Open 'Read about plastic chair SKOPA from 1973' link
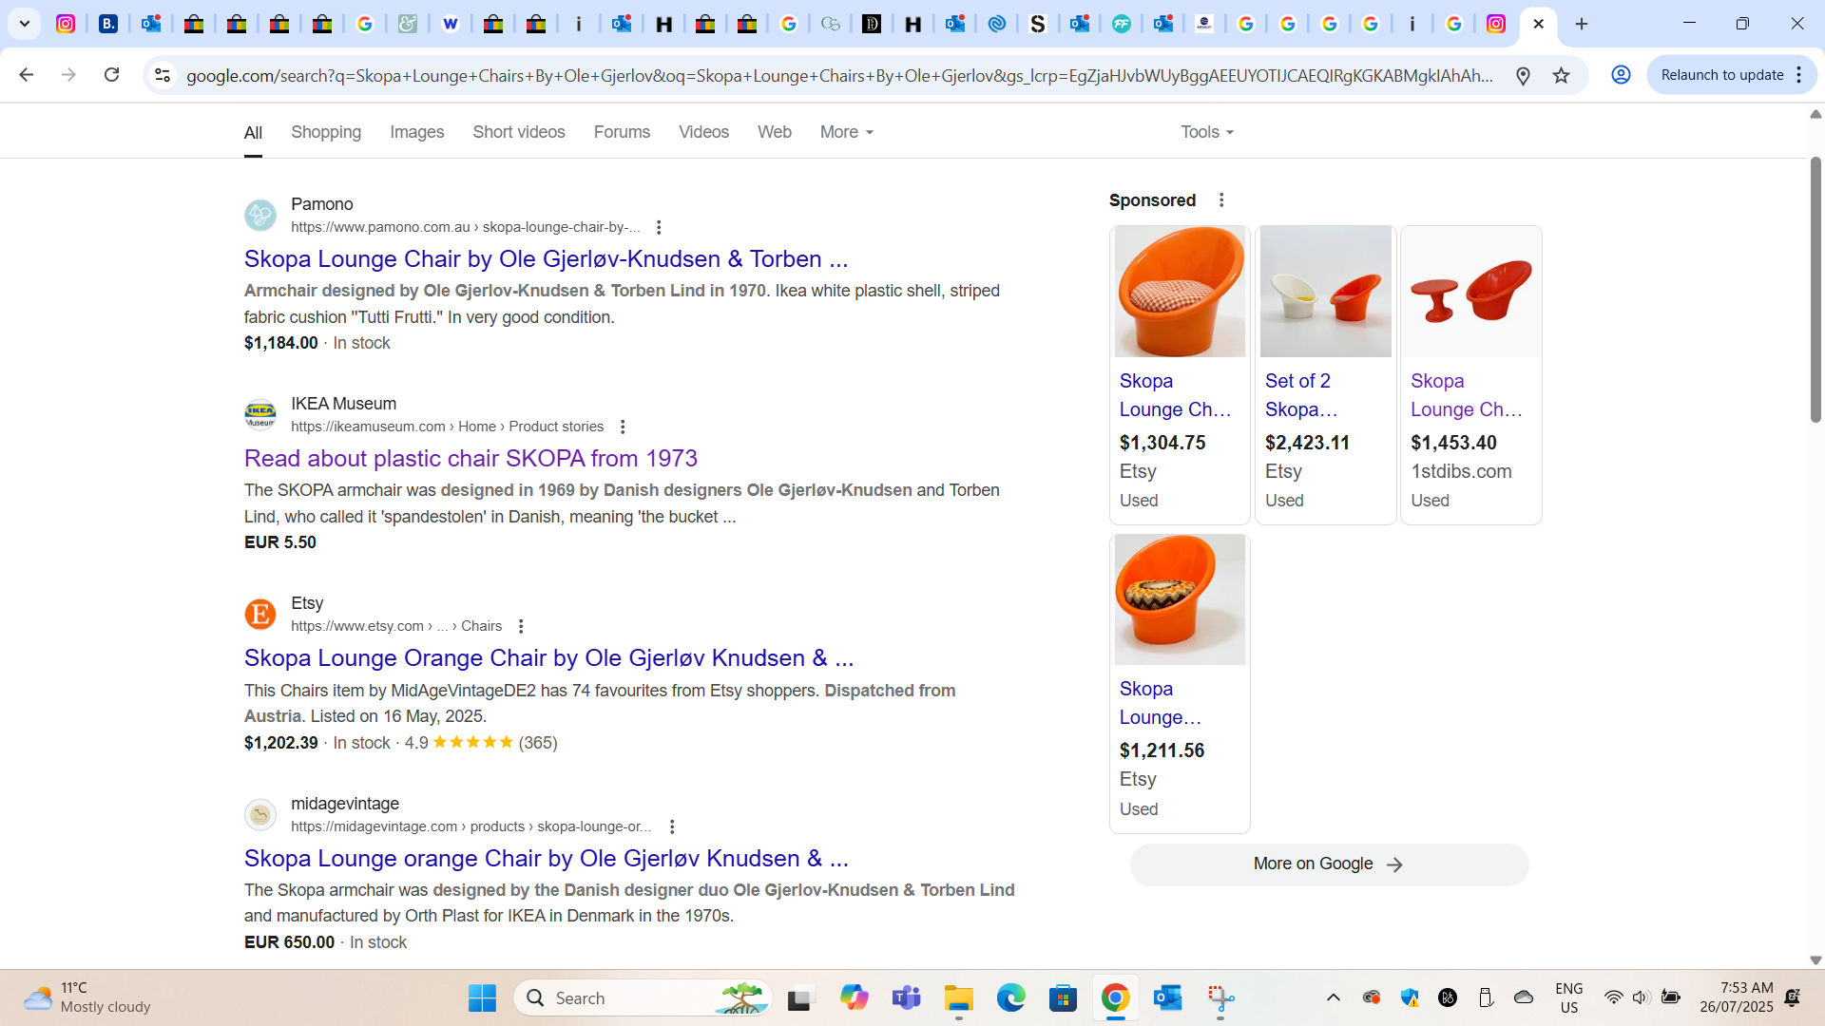Image resolution: width=1825 pixels, height=1026 pixels. (x=471, y=458)
